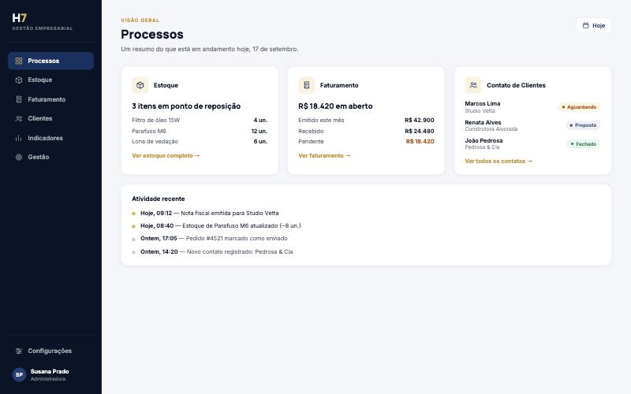Click the SP user avatar
This screenshot has height=394, width=631.
[19, 374]
